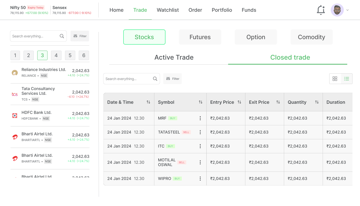Click the BUY tag on WIPRO

(177, 179)
